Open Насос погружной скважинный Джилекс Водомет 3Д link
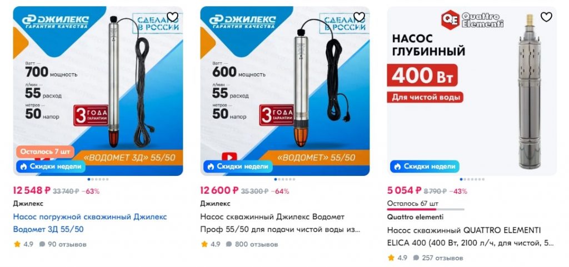The height and width of the screenshot is (267, 569). [90, 223]
